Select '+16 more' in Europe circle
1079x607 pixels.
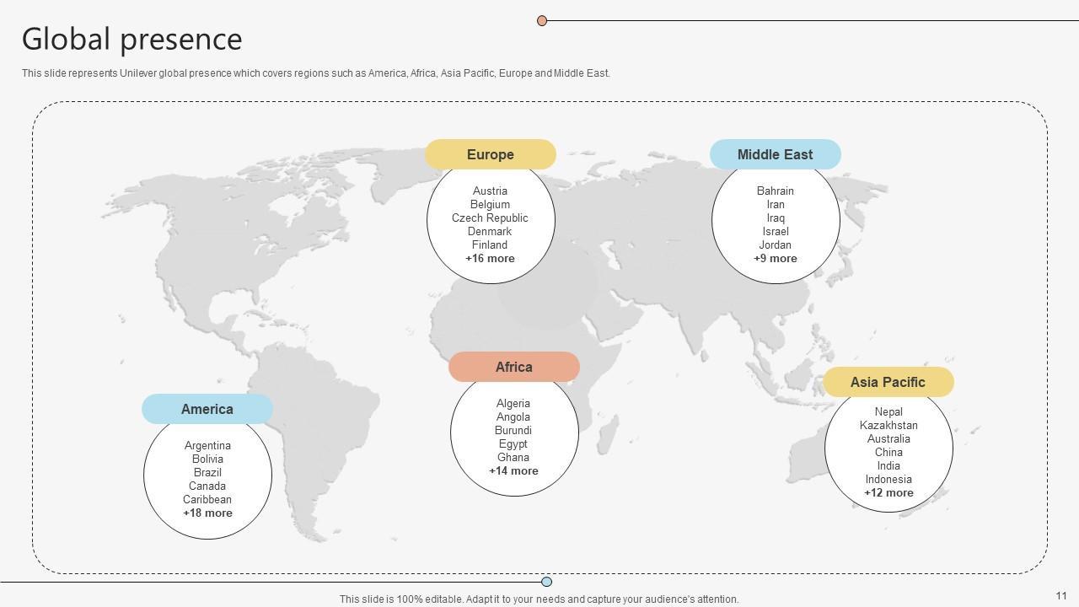(x=490, y=259)
